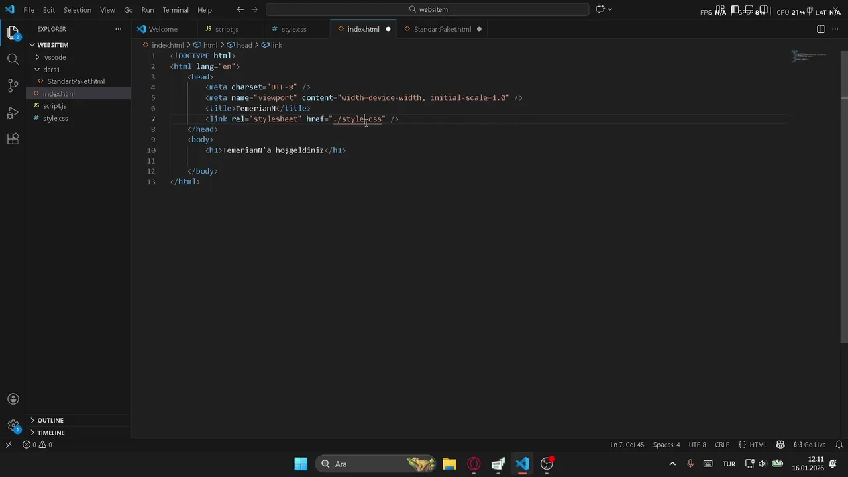848x477 pixels.
Task: Open File Explorer from the taskbar
Action: click(x=449, y=464)
